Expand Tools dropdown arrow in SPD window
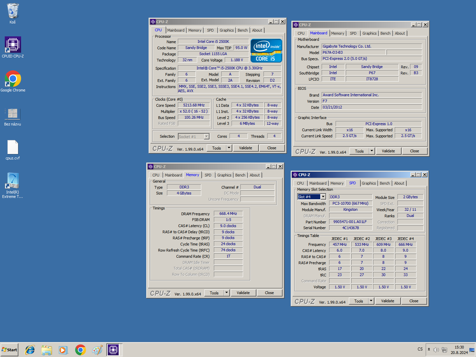 click(371, 301)
